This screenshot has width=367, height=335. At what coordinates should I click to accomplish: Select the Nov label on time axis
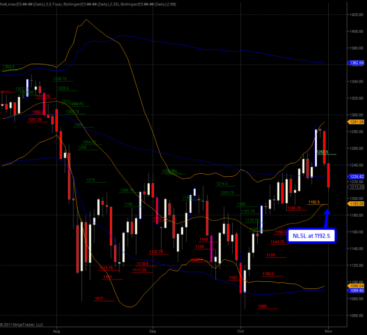coord(329,330)
